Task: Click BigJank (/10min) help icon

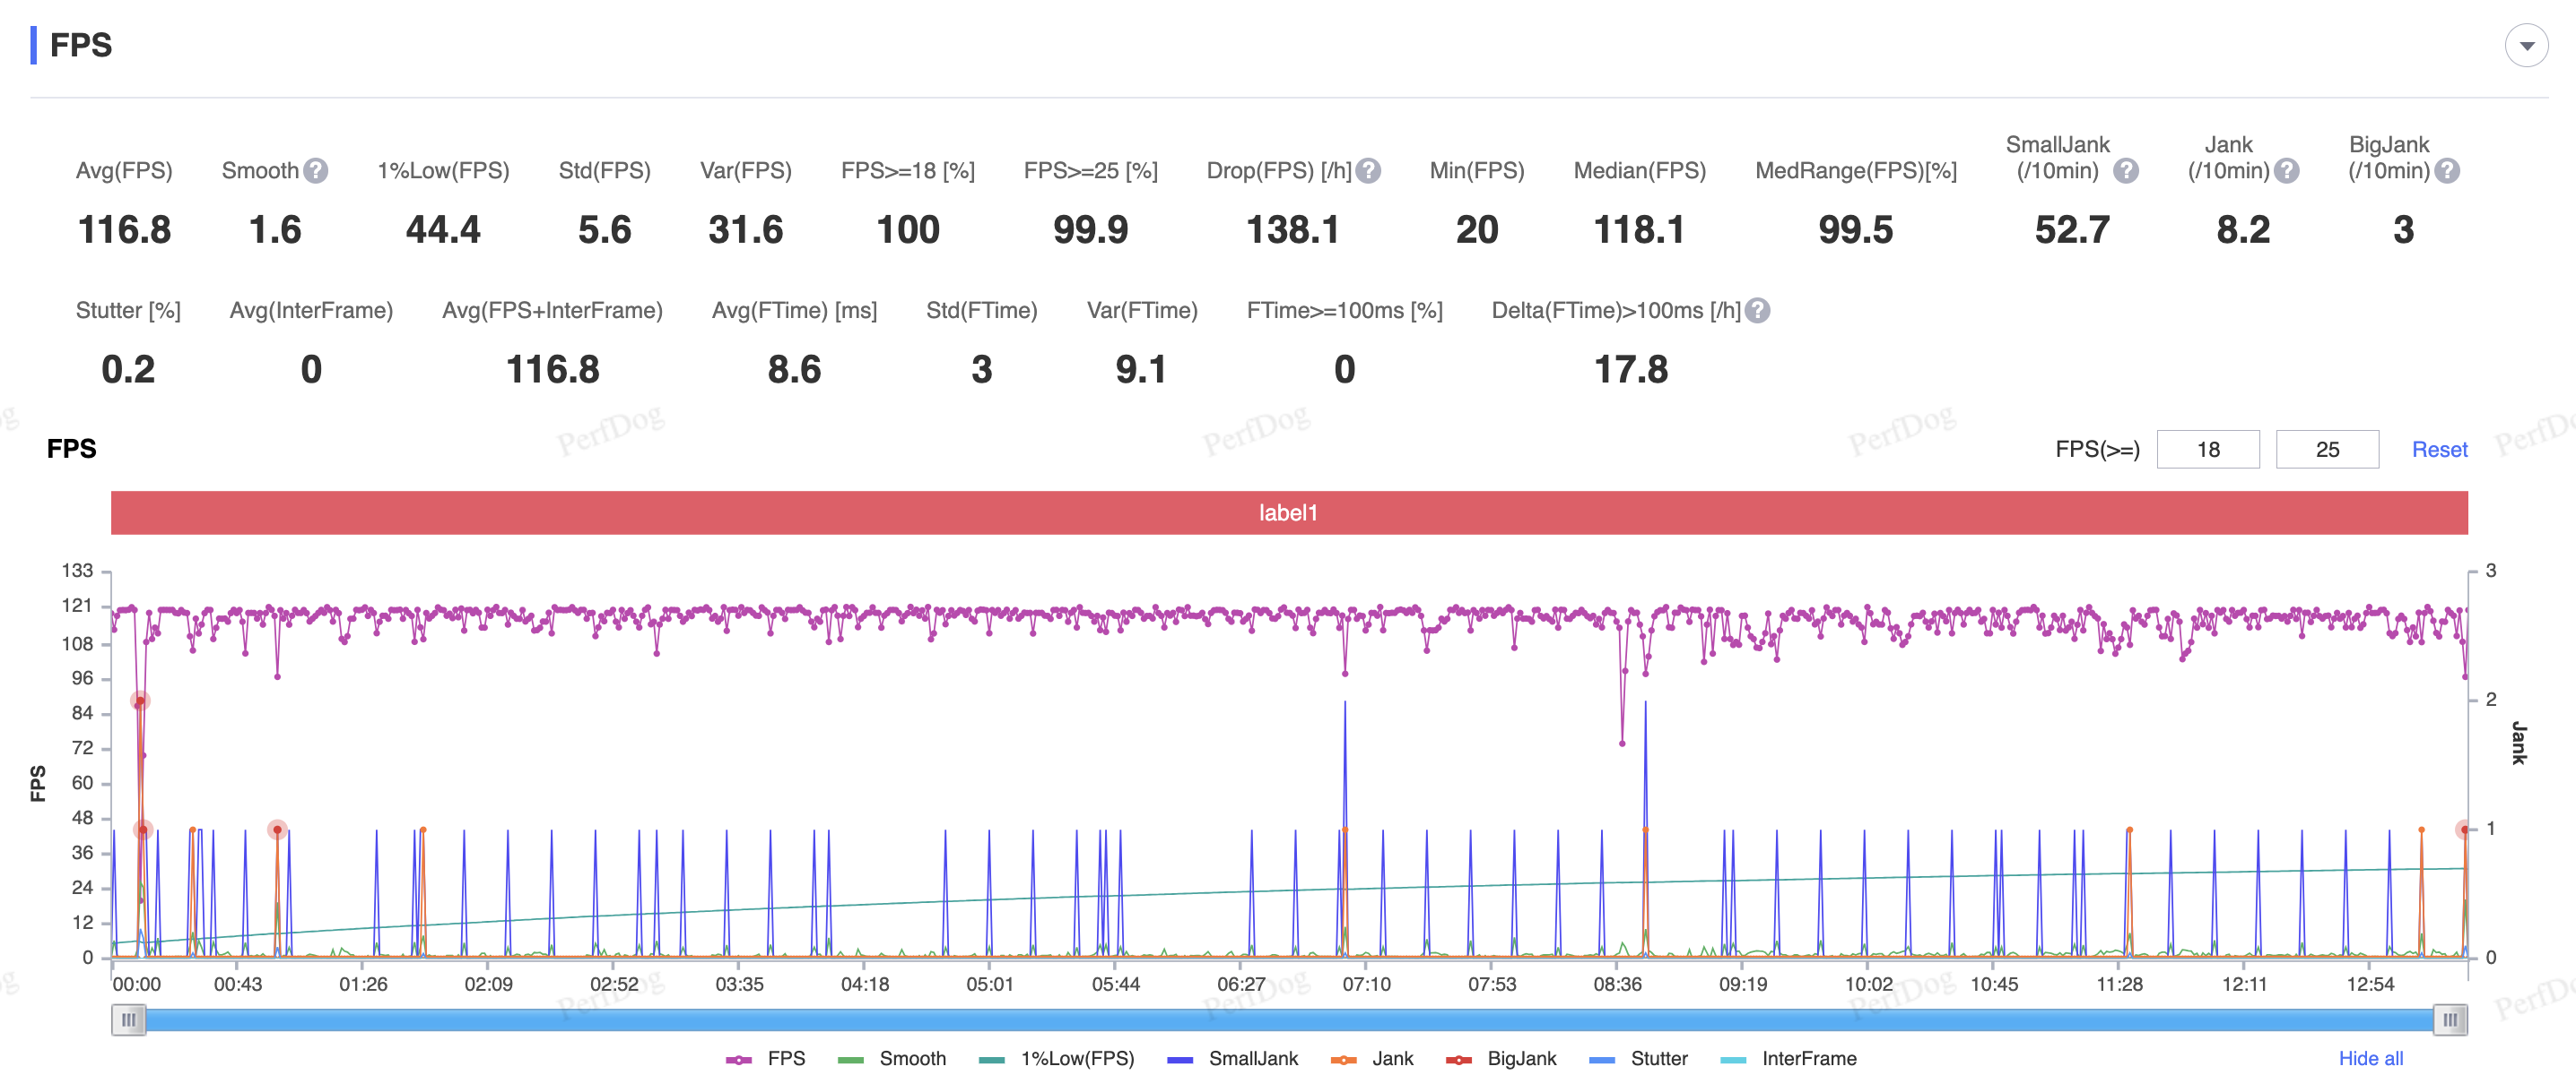Action: point(2447,171)
